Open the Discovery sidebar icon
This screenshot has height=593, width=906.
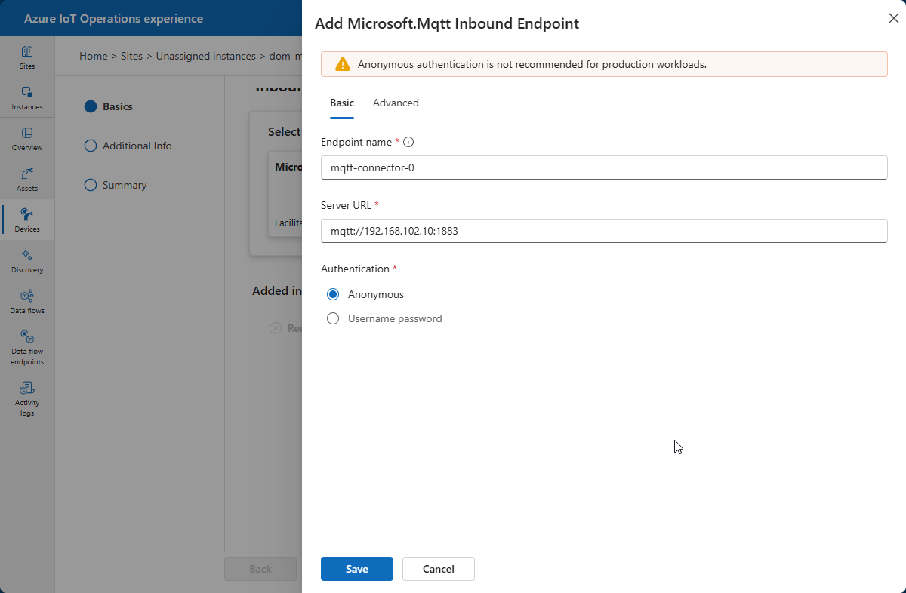27,261
